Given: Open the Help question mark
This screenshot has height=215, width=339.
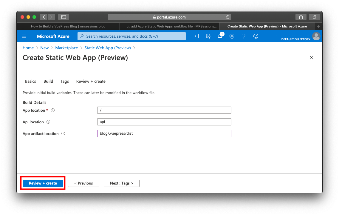Looking at the screenshot, I should (x=244, y=36).
